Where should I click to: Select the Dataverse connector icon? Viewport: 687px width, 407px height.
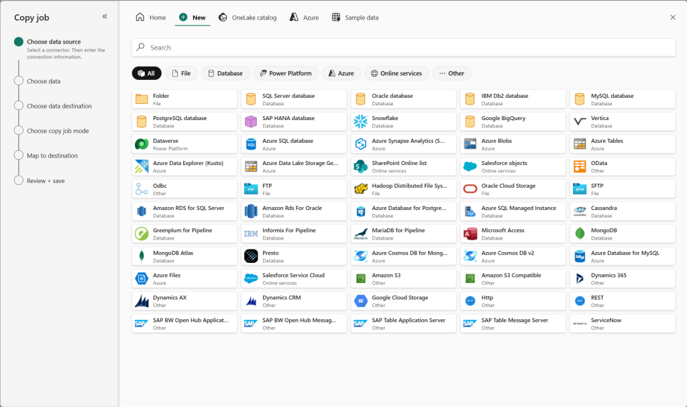[x=142, y=143]
